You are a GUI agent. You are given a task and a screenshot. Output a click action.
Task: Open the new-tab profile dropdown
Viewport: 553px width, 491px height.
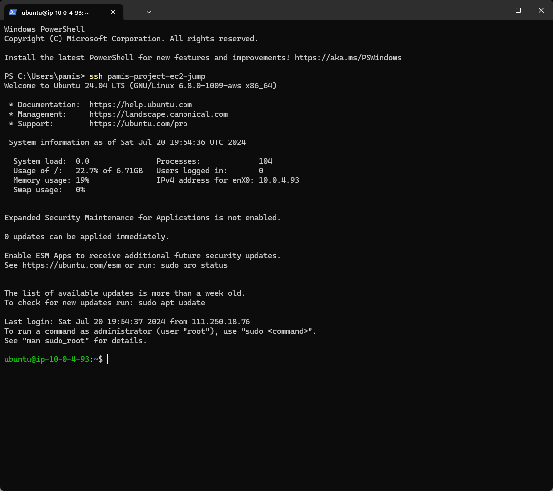point(149,12)
